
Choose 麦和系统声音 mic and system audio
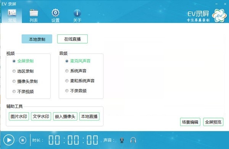coord(80,81)
